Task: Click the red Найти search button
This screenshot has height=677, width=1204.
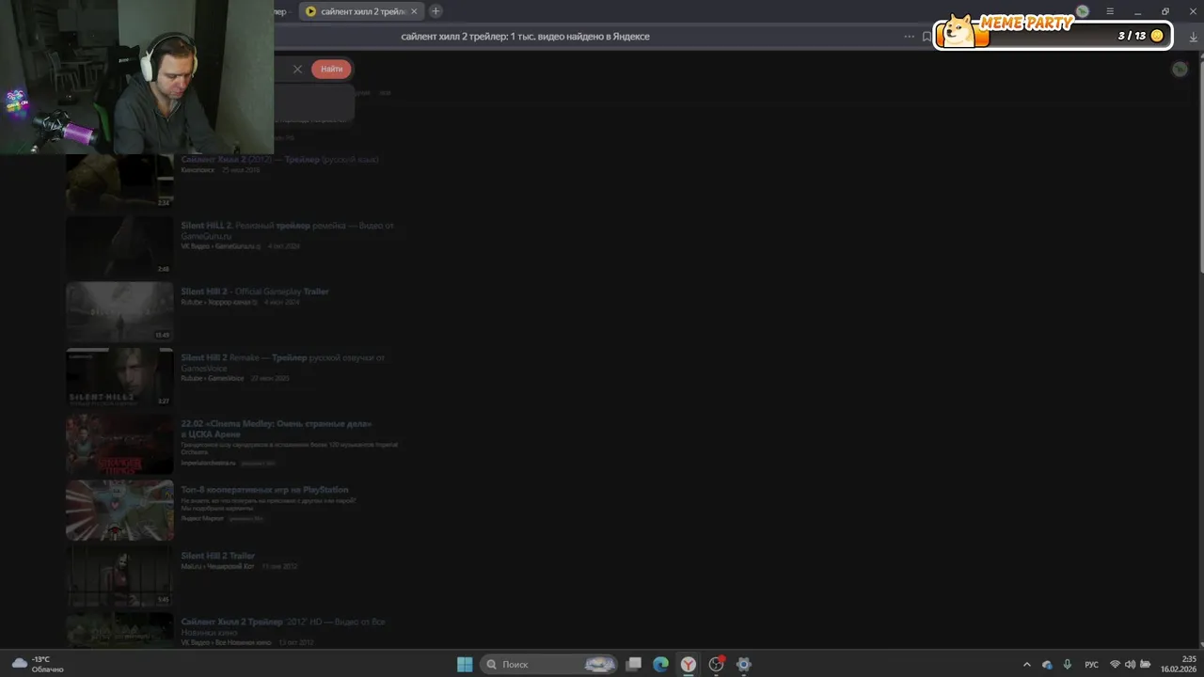Action: pos(331,69)
